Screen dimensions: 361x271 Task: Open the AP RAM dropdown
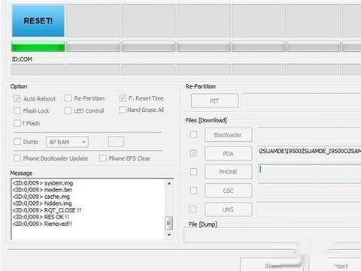[67, 142]
